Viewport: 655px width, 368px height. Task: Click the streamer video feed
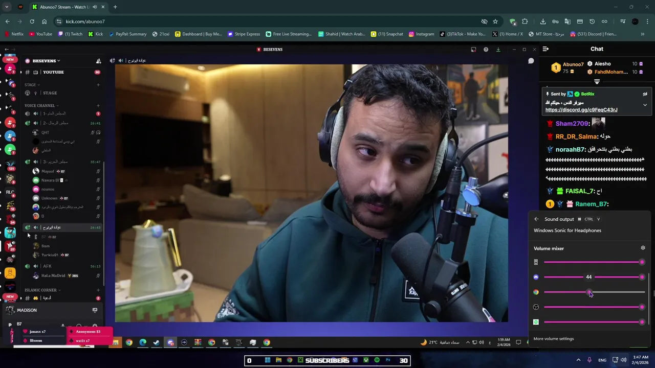(311, 193)
